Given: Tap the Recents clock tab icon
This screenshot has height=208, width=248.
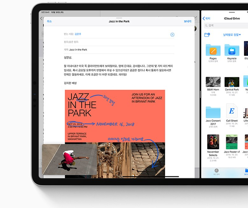Looking at the screenshot, I should [217, 170].
